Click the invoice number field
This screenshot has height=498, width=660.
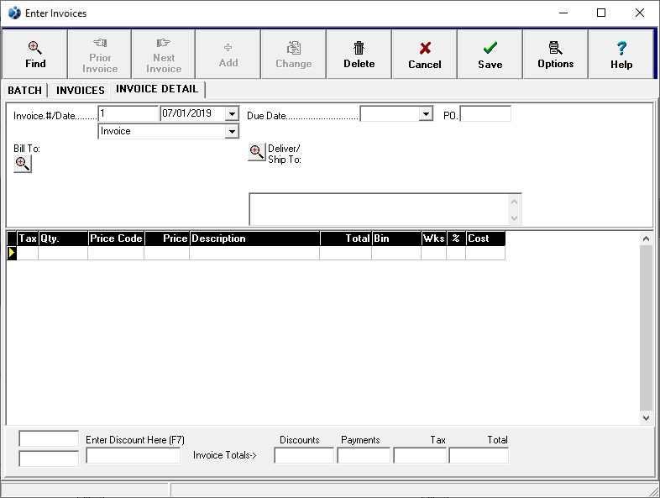(128, 114)
